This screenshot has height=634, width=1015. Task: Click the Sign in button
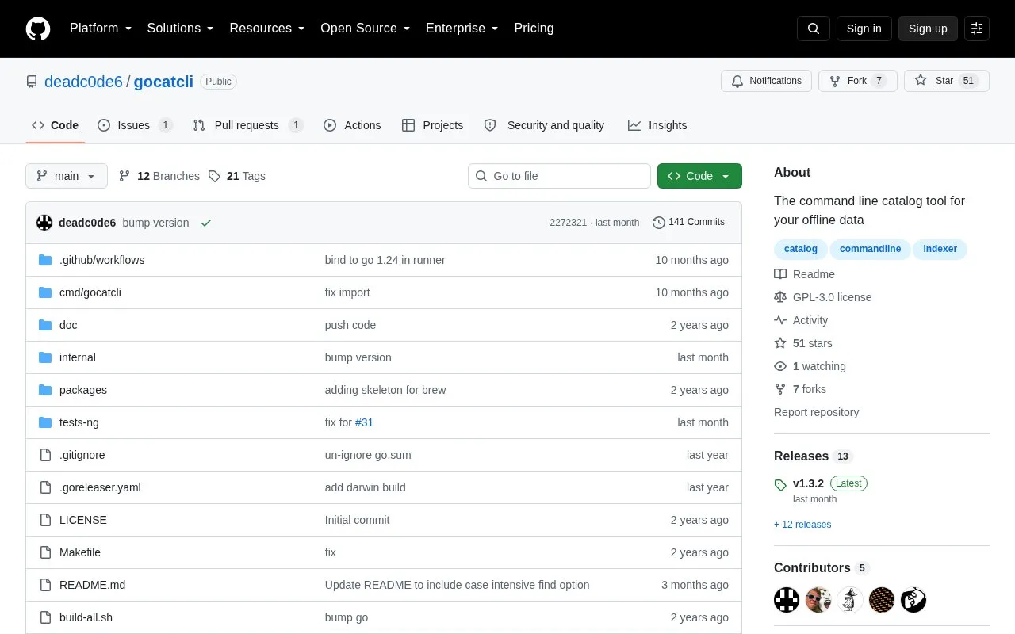click(864, 29)
